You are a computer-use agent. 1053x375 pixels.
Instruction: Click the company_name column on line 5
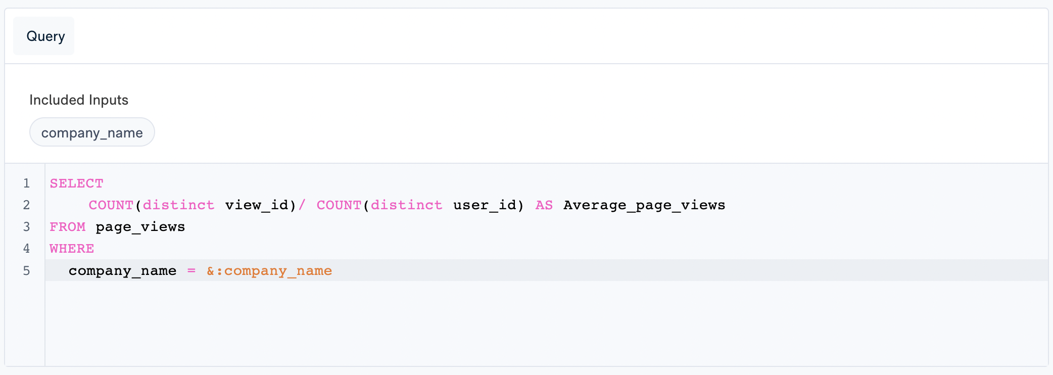(x=122, y=271)
